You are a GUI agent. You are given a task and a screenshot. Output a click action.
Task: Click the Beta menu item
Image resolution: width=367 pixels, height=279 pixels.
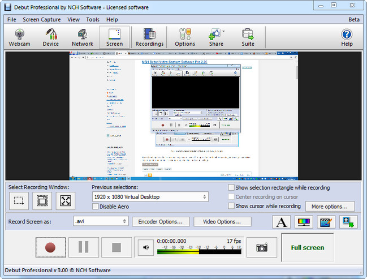pyautogui.click(x=353, y=19)
